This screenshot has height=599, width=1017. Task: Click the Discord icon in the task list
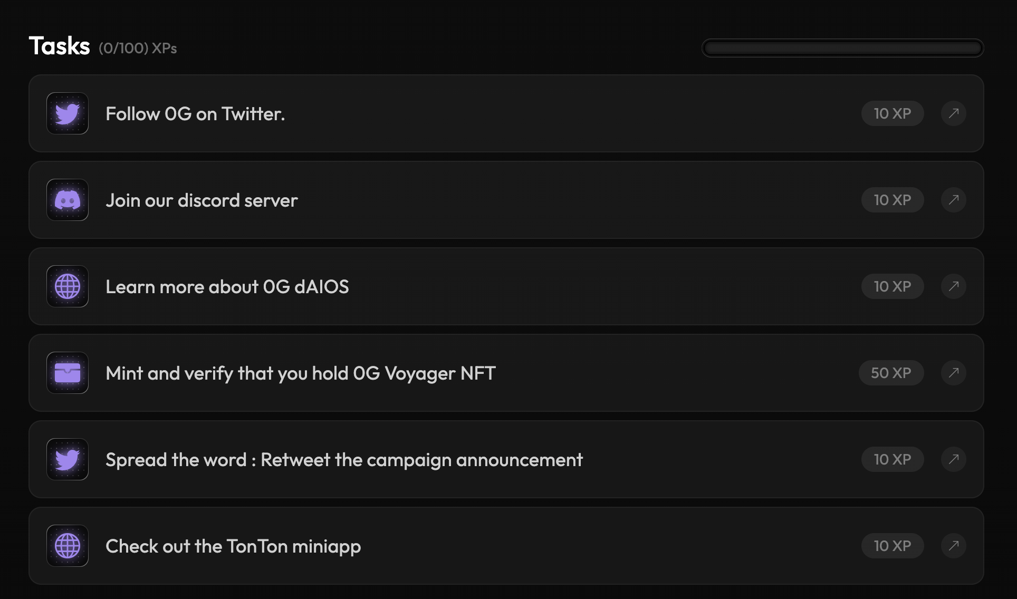point(68,200)
